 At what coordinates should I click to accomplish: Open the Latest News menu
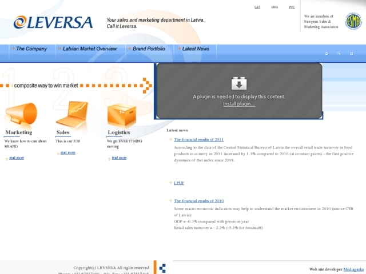pyautogui.click(x=196, y=49)
